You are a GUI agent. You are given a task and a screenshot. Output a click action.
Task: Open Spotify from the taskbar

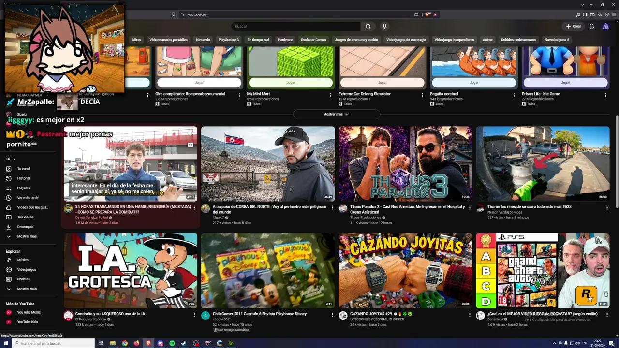(172, 343)
